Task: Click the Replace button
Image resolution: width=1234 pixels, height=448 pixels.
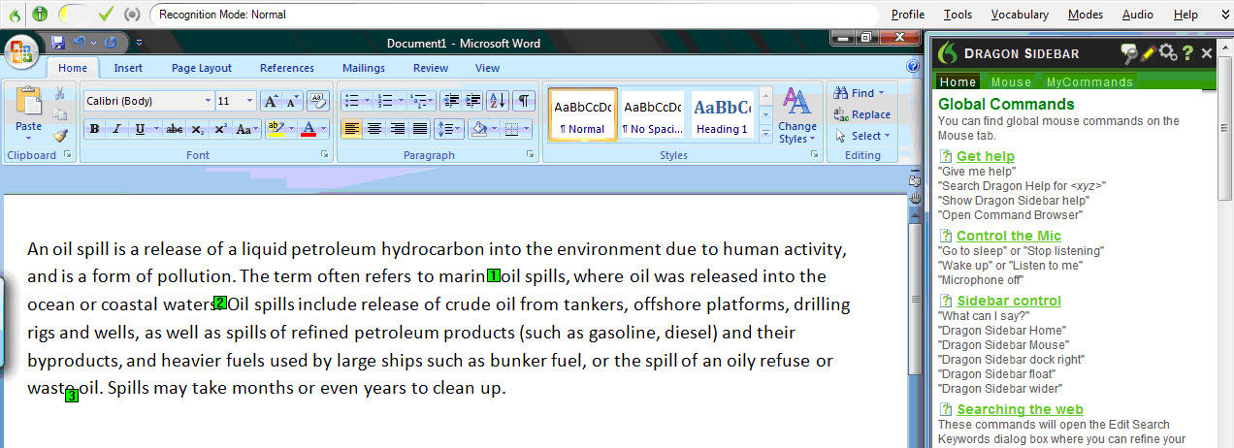Action: (x=861, y=114)
